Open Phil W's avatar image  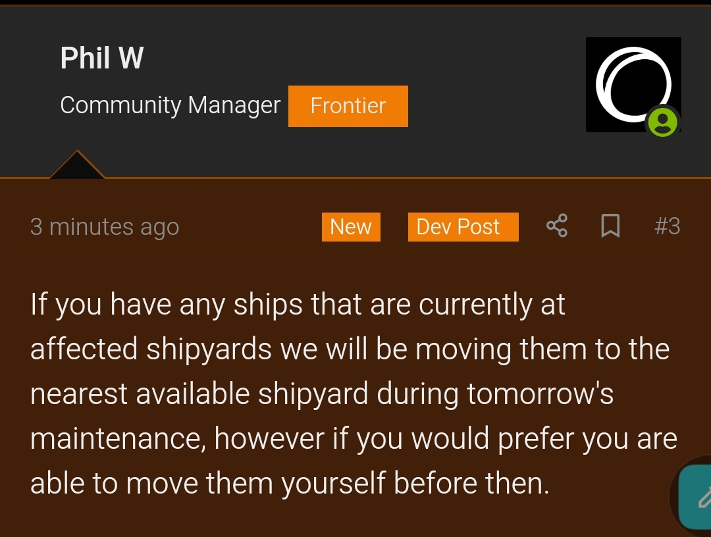[633, 84]
